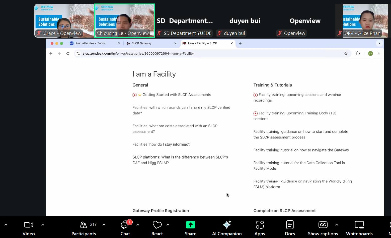Select Grace - Openview video thumbnail
Viewport: 391px width, 238px height.
point(64,21)
